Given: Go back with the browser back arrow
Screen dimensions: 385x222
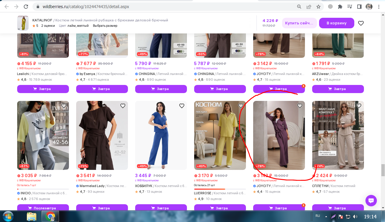Looking at the screenshot, I should (7, 6).
